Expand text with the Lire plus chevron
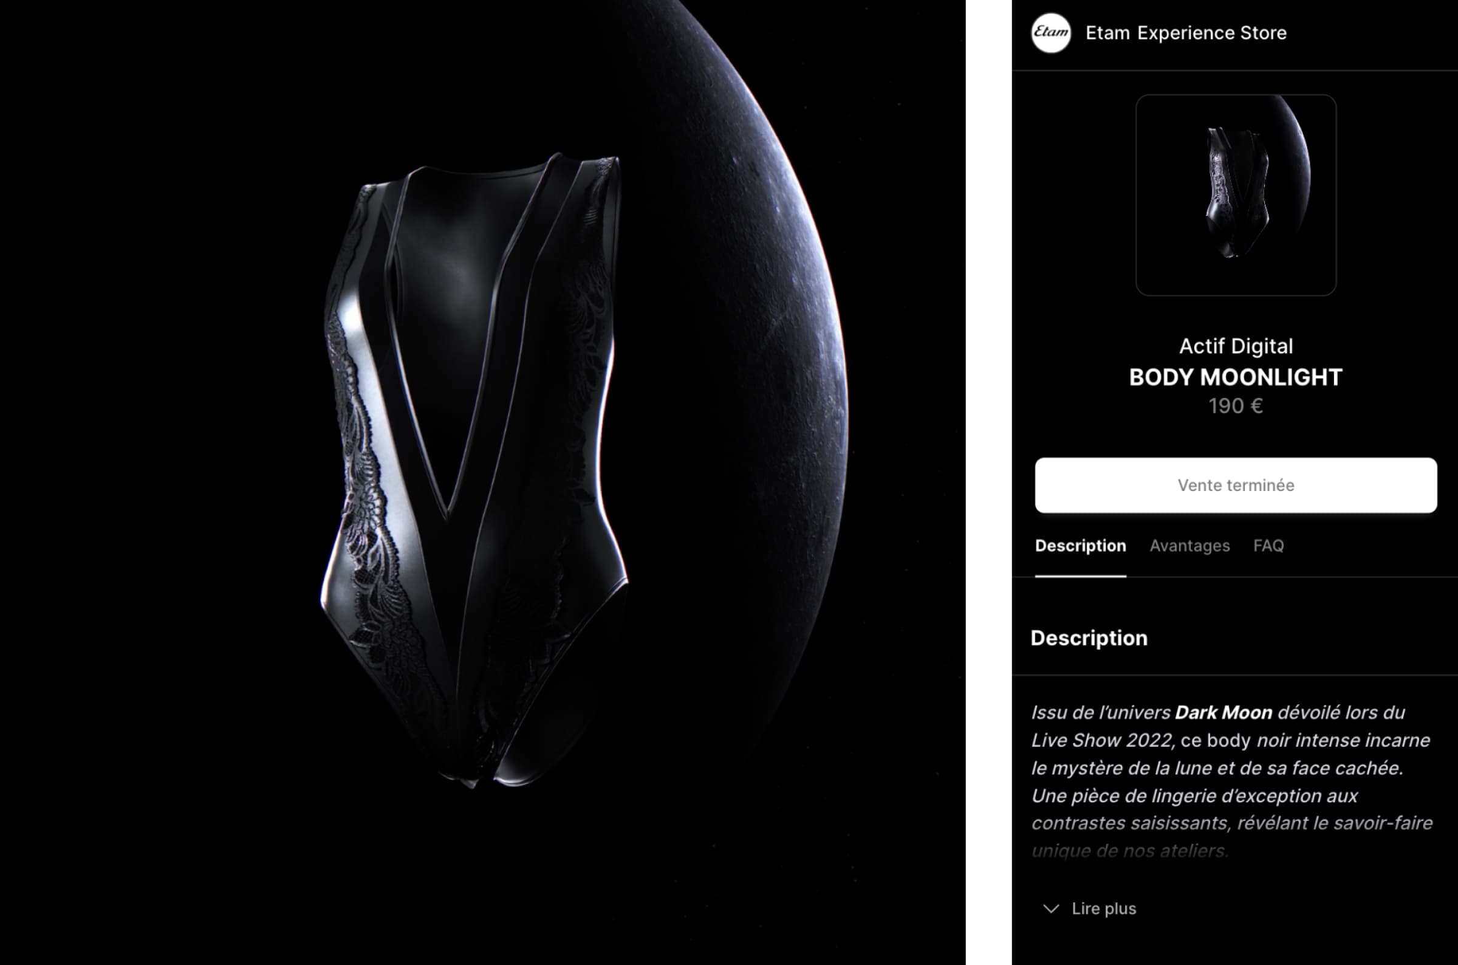The height and width of the screenshot is (965, 1458). pos(1052,908)
